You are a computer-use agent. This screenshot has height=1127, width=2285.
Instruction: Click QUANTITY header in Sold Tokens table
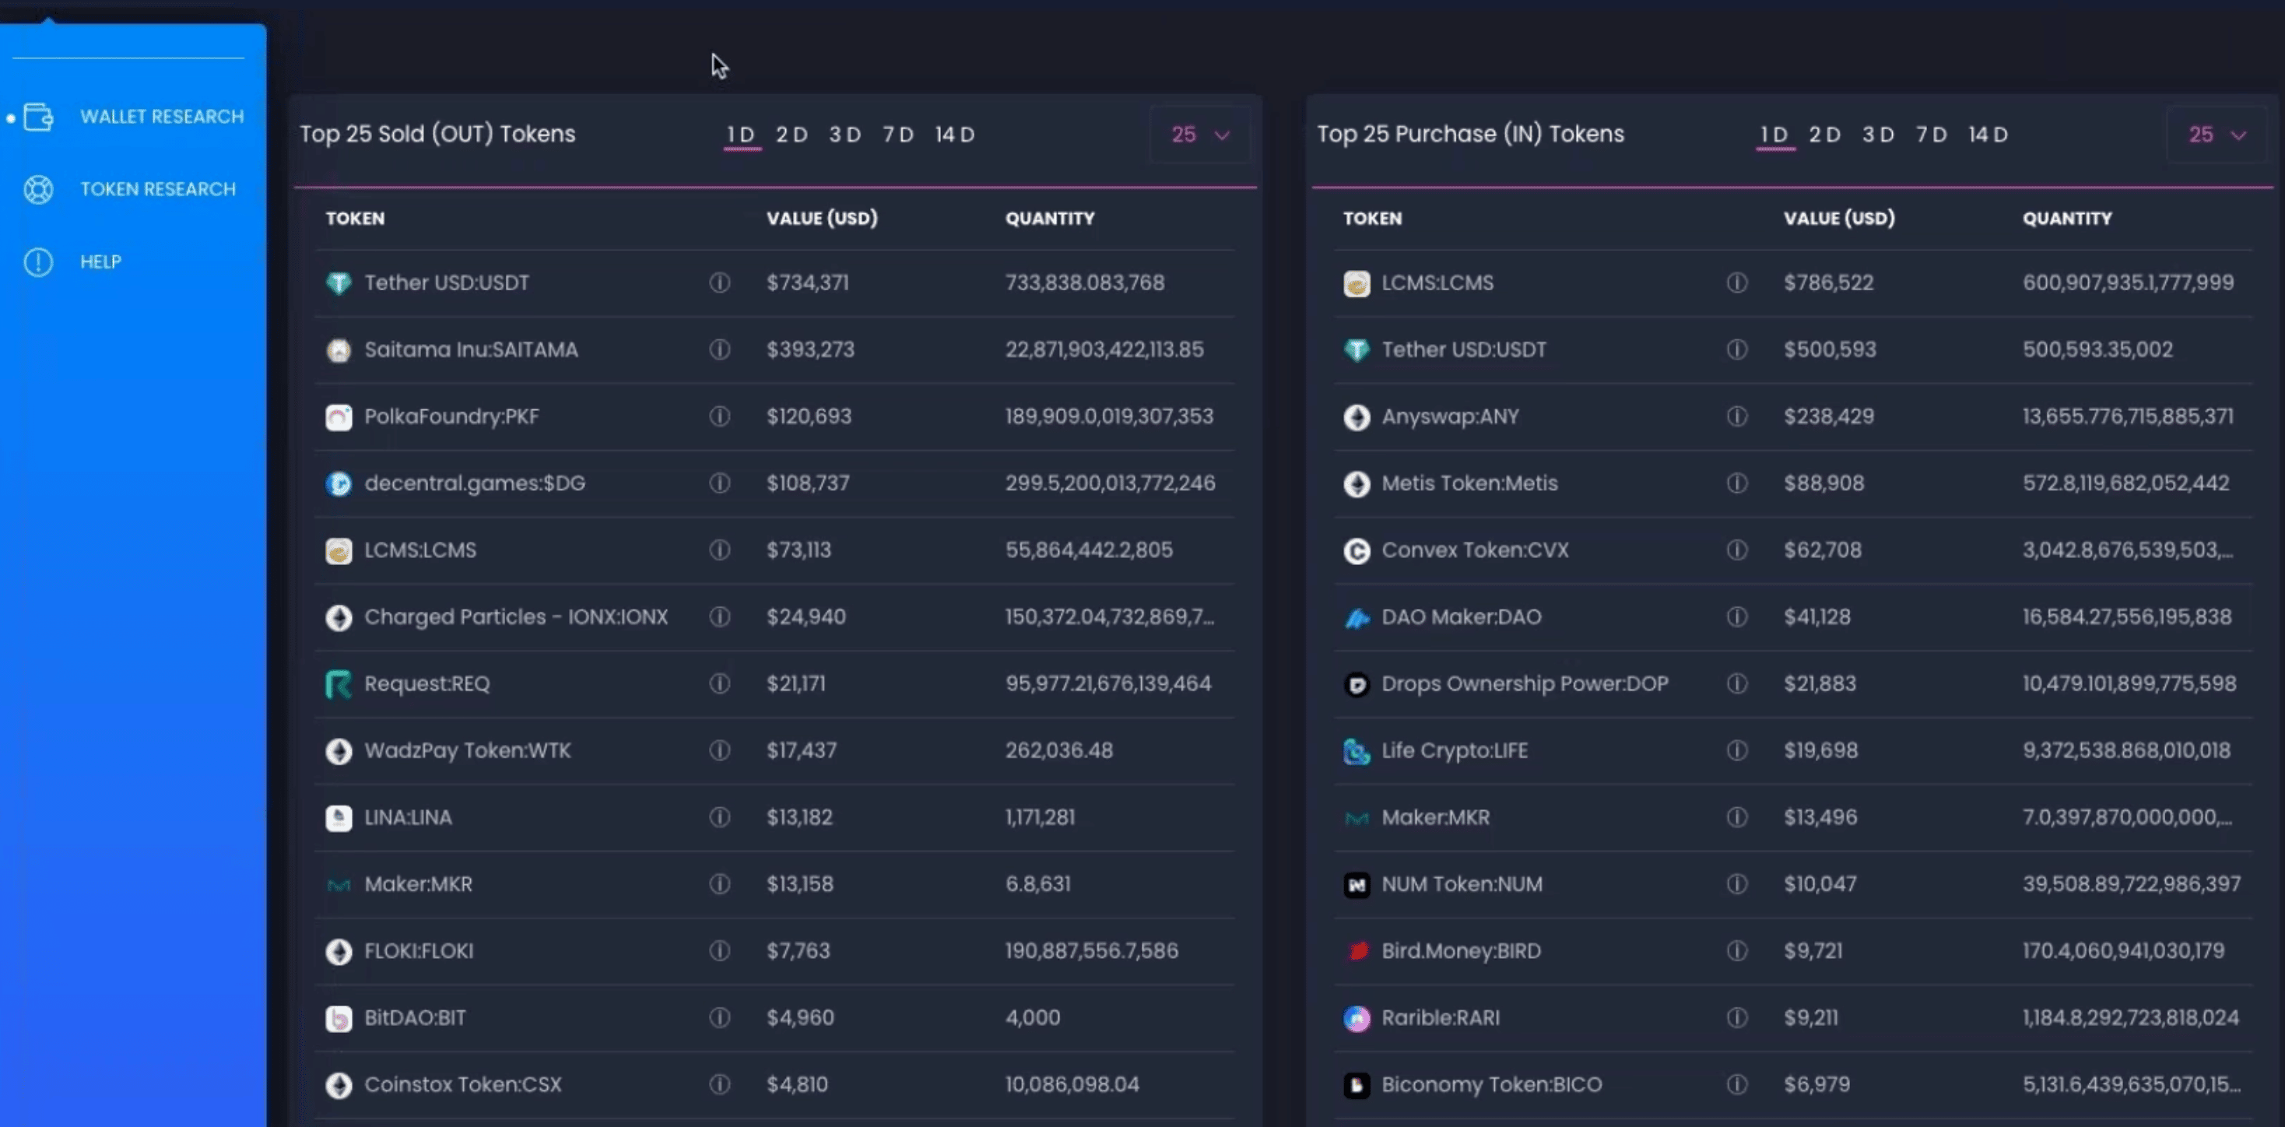(1049, 218)
